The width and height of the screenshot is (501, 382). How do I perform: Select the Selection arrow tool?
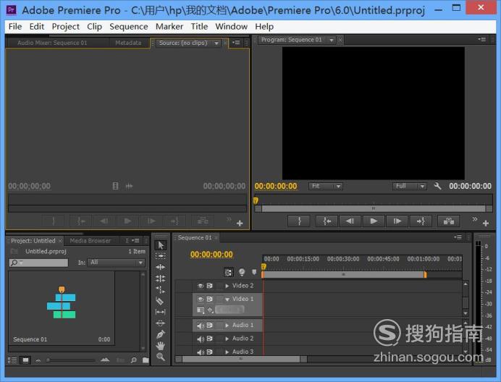161,245
